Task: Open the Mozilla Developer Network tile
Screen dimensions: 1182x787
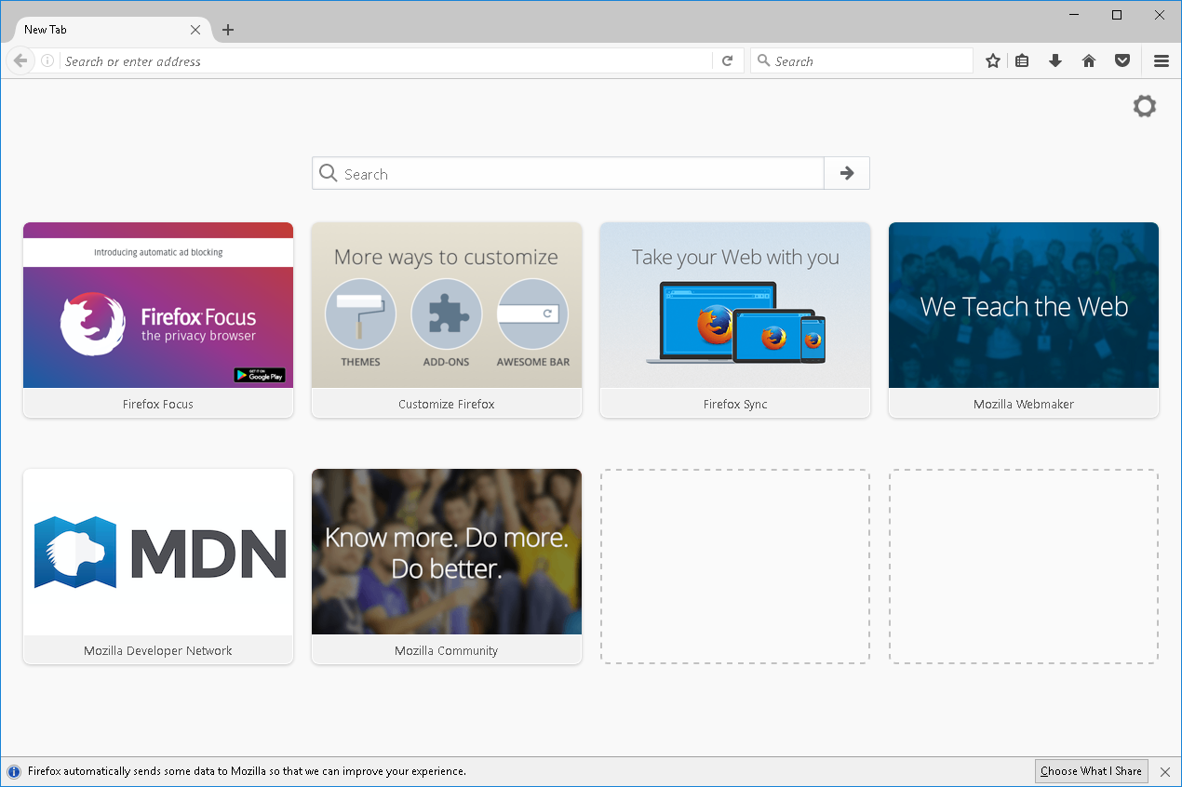Action: 158,567
